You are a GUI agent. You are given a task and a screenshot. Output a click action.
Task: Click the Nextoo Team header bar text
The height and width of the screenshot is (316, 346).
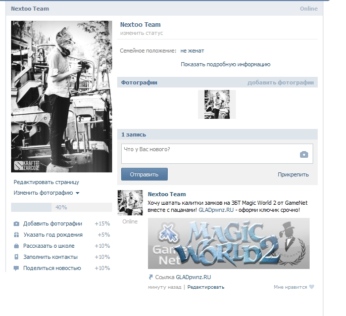tap(30, 9)
